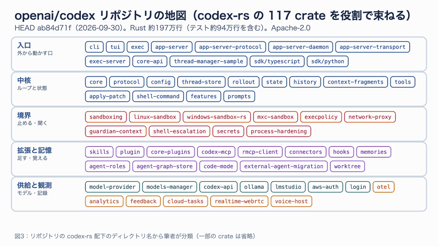Click 'thread-manager-sample' label
This screenshot has height=246, width=438.
pyautogui.click(x=208, y=61)
